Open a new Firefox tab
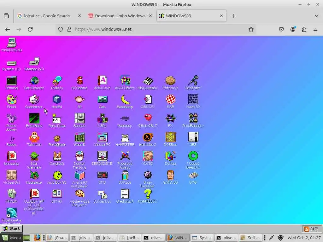323x242 pixels. coord(233,16)
